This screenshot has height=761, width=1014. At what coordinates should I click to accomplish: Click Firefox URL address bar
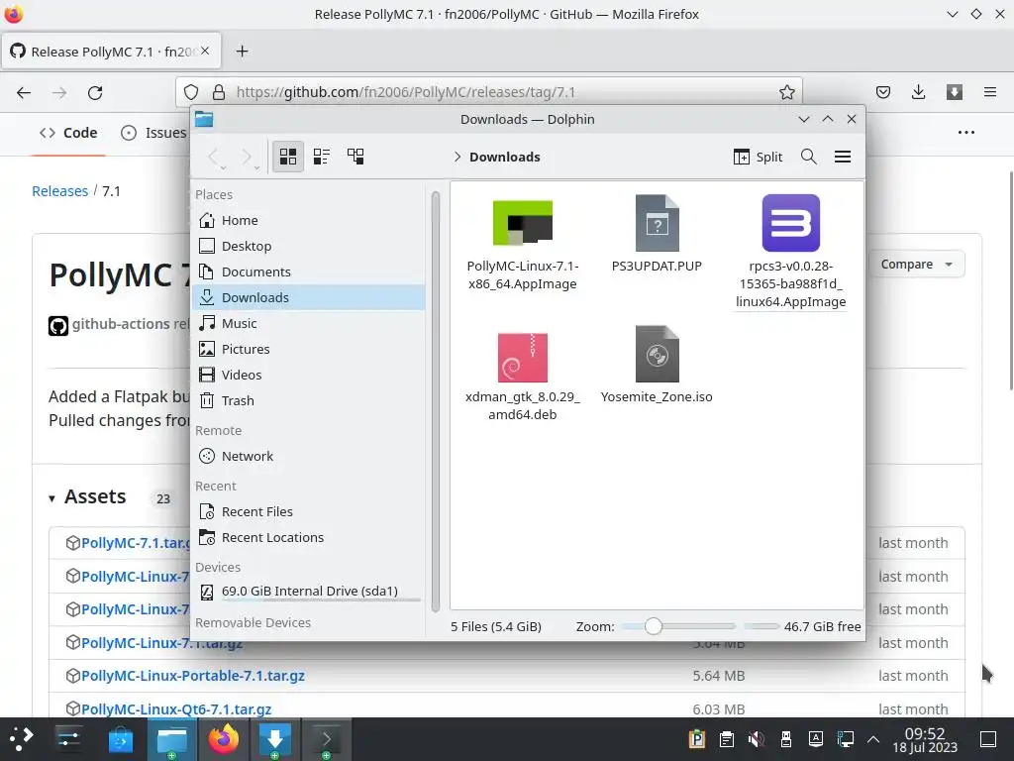click(489, 92)
